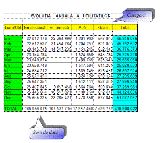Click the green TOTAL row label
Screen dimensions: 164x143
[13, 108]
